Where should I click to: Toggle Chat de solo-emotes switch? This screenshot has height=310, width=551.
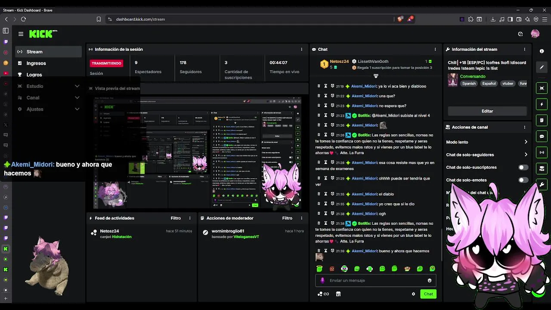[x=523, y=180]
